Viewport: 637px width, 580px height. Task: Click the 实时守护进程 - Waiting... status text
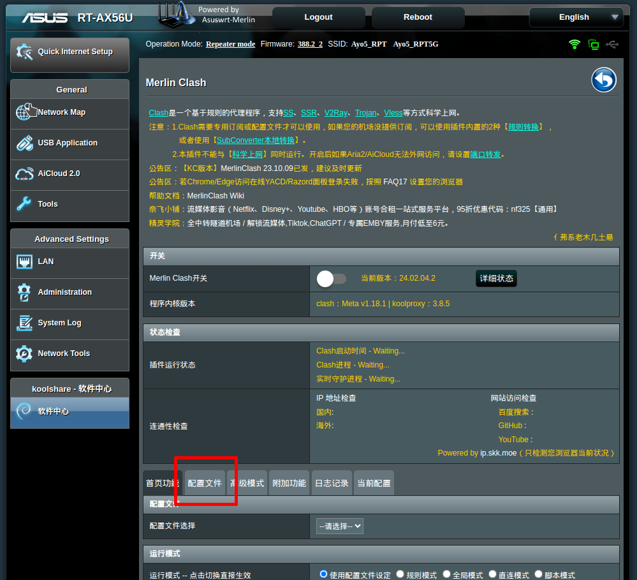pyautogui.click(x=358, y=379)
